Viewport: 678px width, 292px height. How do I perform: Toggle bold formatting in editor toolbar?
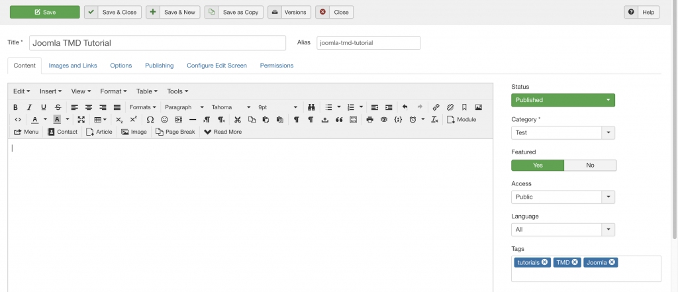pos(16,107)
